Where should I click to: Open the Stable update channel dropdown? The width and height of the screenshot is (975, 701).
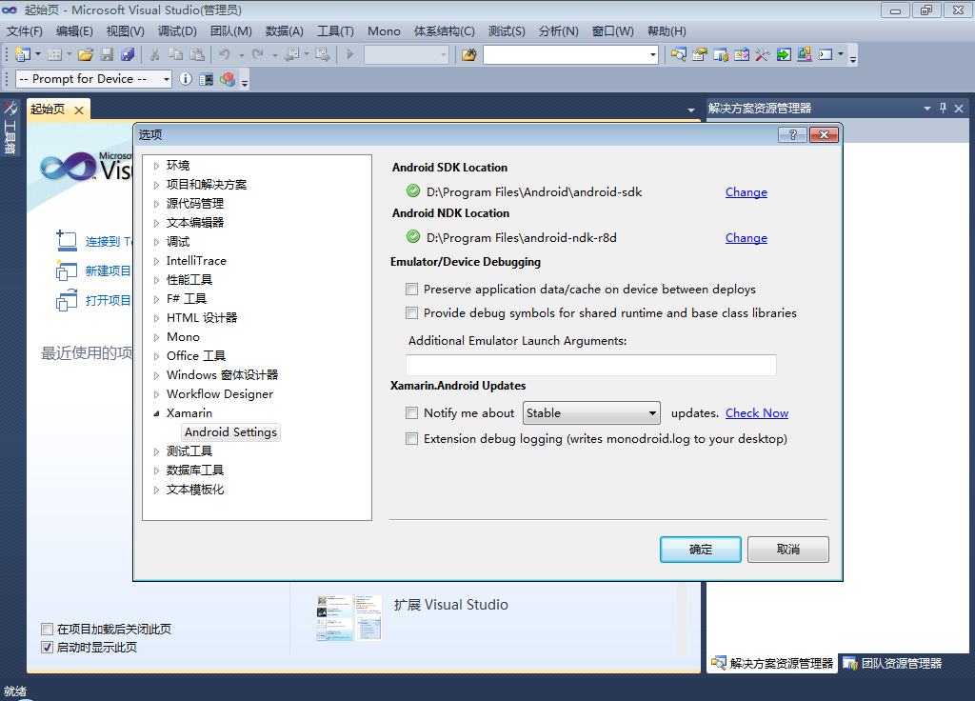point(591,413)
